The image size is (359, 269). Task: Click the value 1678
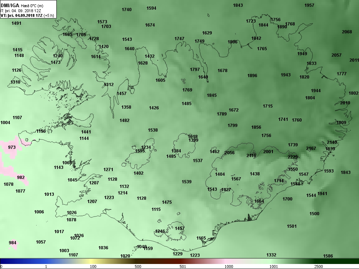[223, 70]
